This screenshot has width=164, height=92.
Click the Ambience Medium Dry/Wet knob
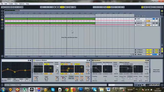click(x=88, y=79)
